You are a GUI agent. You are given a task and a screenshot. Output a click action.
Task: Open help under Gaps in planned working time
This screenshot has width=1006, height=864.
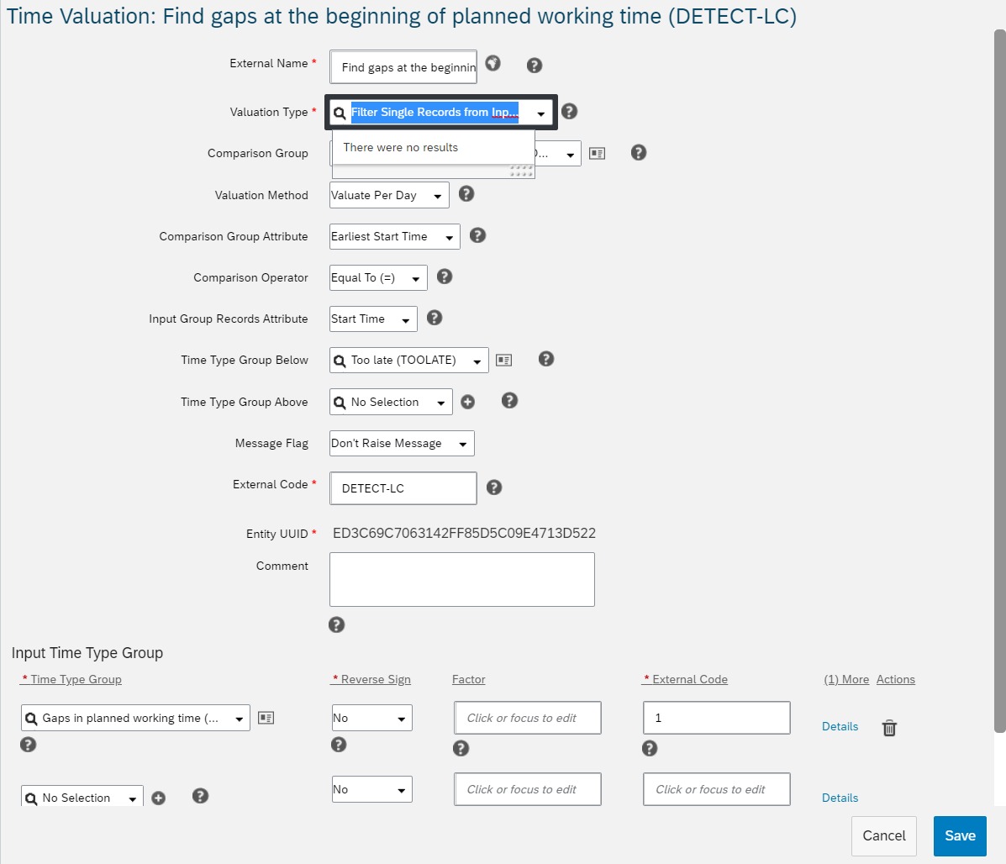[29, 745]
